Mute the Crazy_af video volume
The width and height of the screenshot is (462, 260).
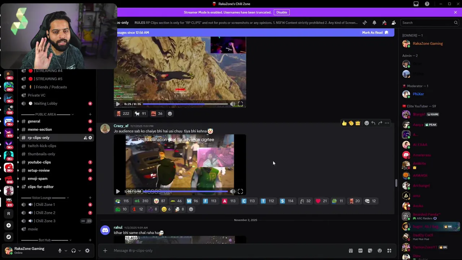coord(232,191)
